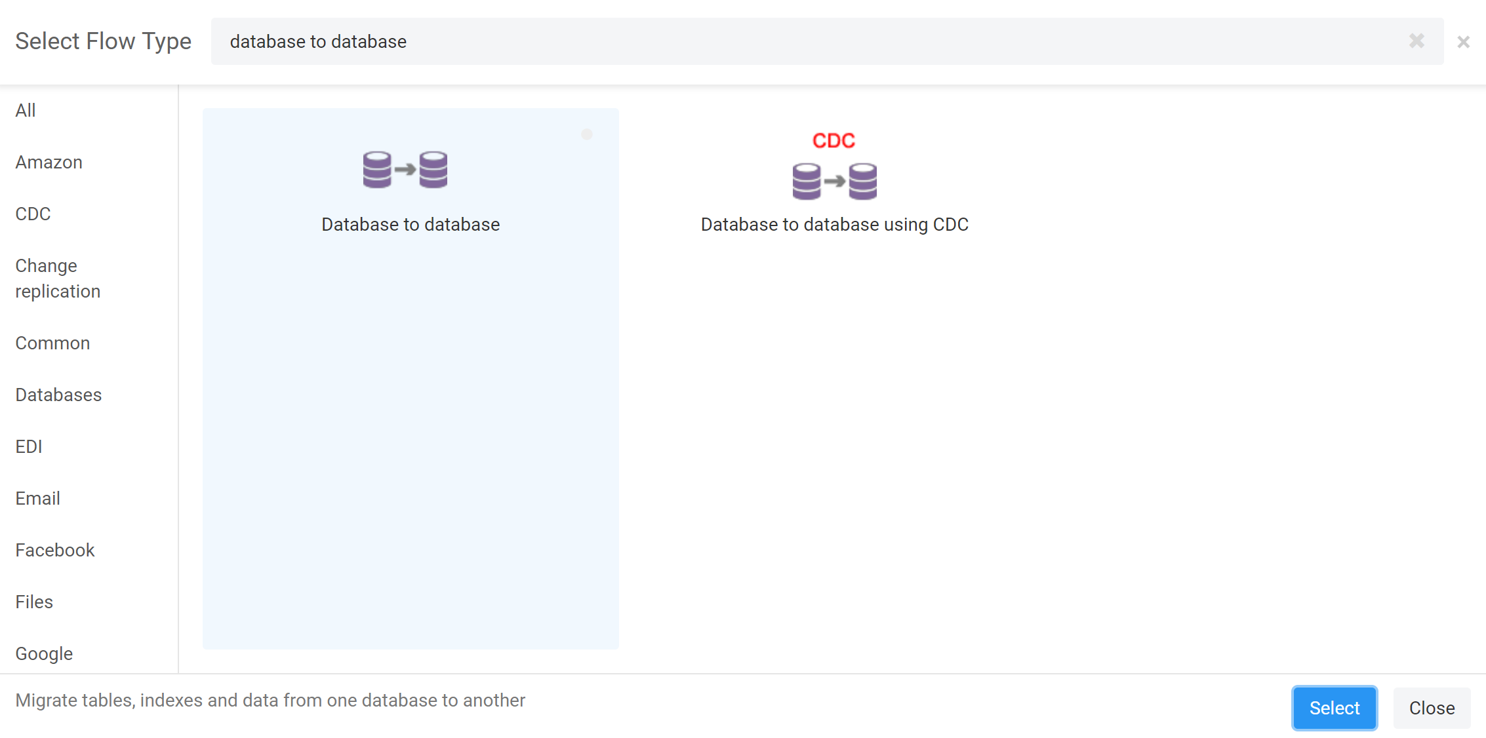The width and height of the screenshot is (1486, 738).
Task: Click the Close button
Action: (x=1432, y=708)
